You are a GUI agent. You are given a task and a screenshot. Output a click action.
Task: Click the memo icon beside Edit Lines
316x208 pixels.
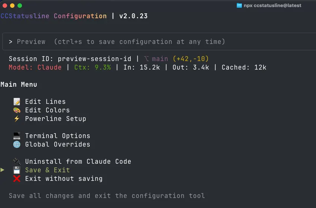(17, 102)
